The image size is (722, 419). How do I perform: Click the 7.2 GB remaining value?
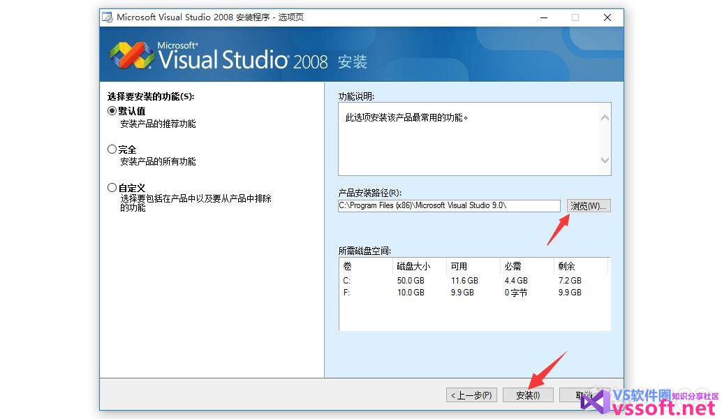pyautogui.click(x=570, y=281)
